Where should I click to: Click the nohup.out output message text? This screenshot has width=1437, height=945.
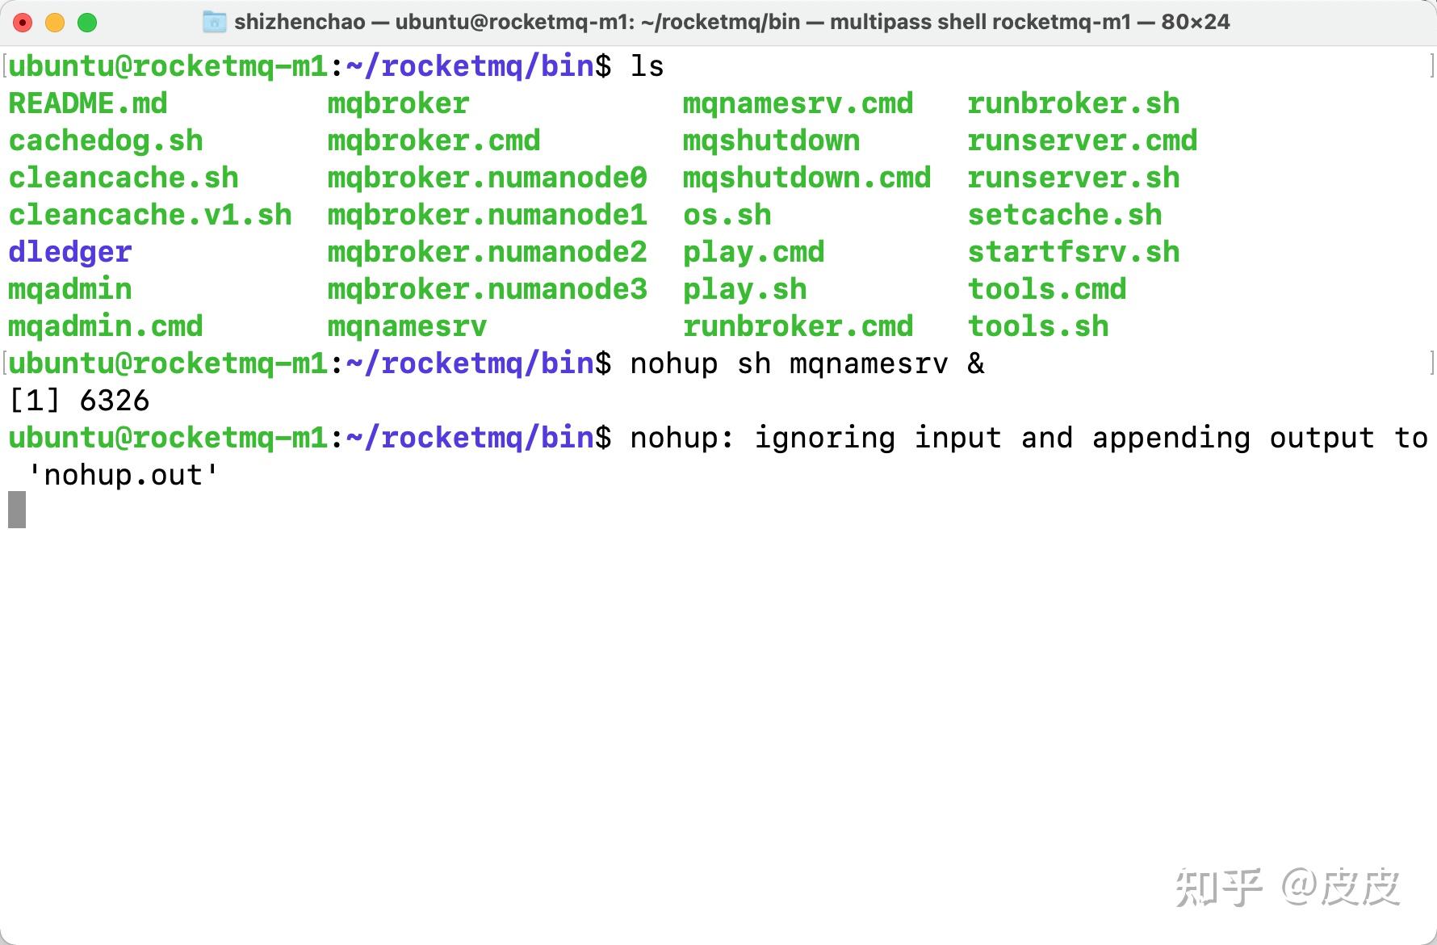pyautogui.click(x=123, y=475)
